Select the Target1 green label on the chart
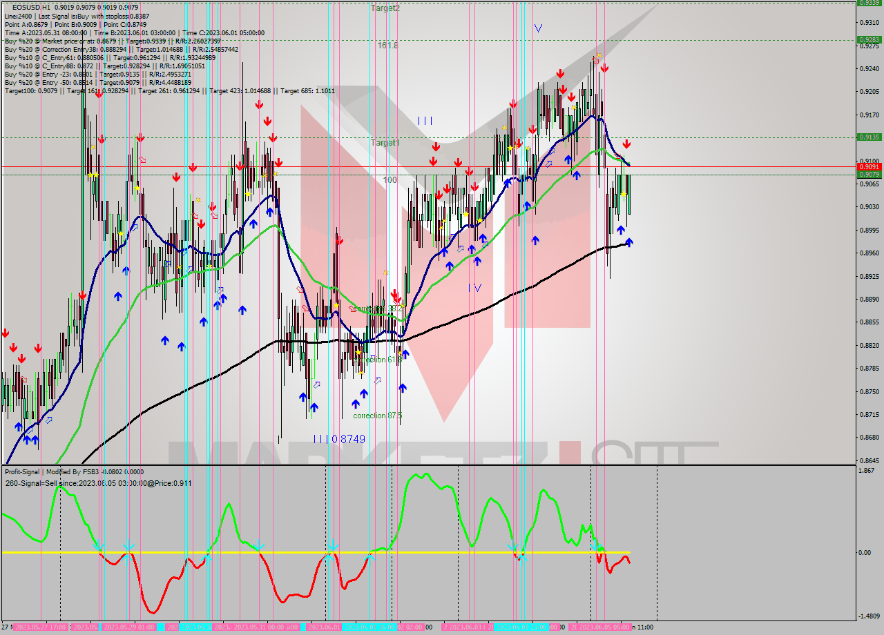The width and height of the screenshot is (884, 635). coord(384,143)
